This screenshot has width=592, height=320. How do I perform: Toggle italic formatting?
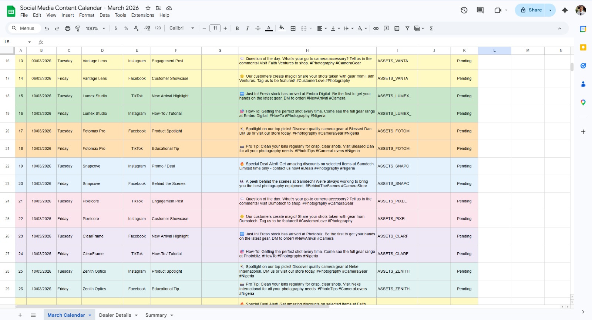[x=248, y=28]
